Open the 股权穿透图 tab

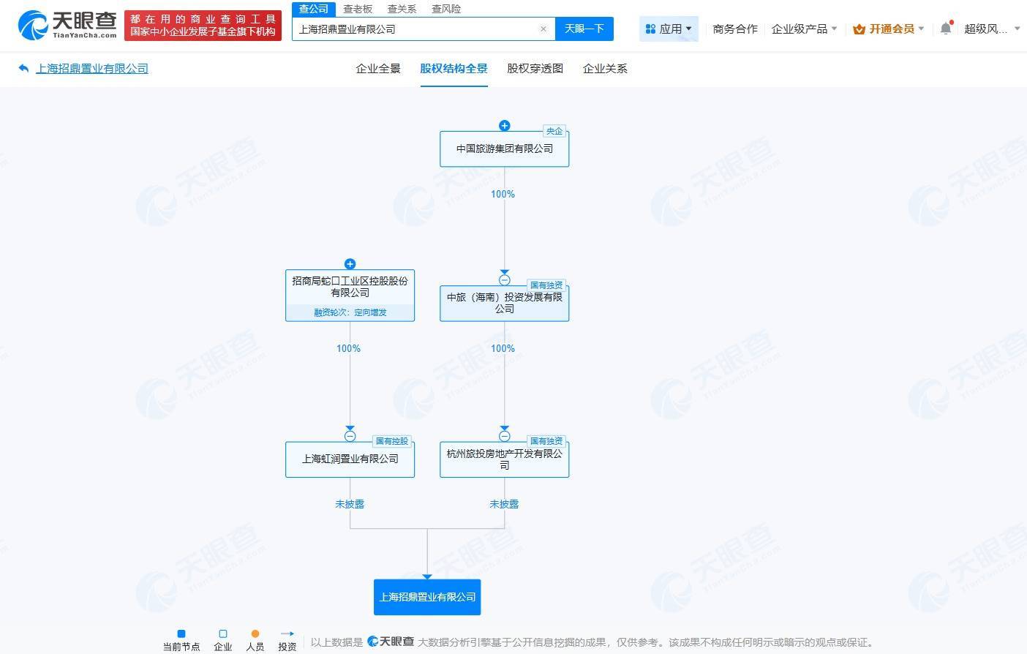(x=535, y=68)
